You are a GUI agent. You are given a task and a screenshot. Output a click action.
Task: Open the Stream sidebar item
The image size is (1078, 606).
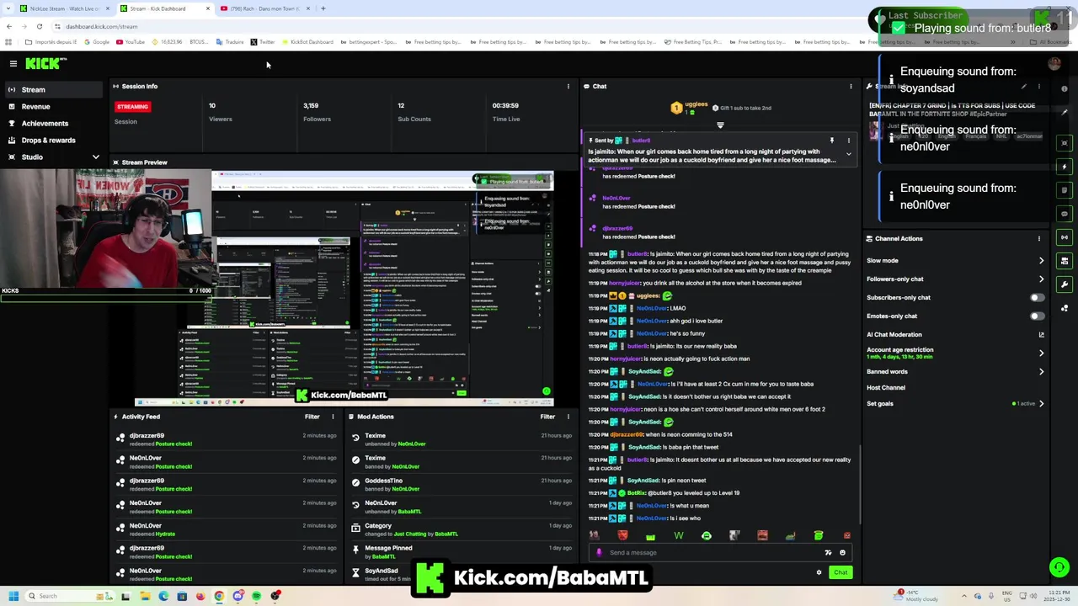pos(52,89)
